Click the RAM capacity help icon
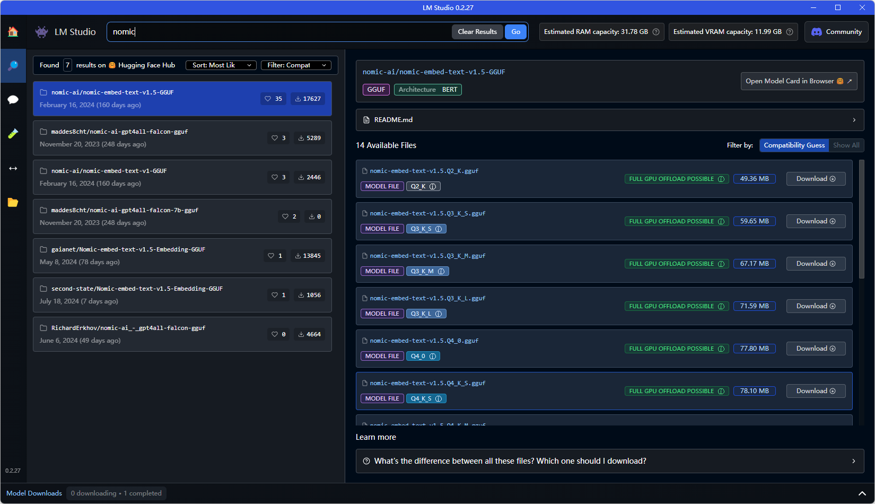The width and height of the screenshot is (875, 504). click(656, 32)
